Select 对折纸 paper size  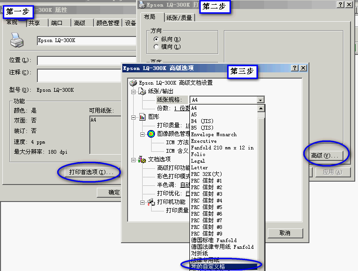pos(224,254)
